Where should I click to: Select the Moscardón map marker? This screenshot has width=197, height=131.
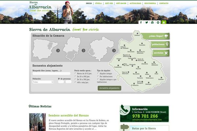click(136, 72)
